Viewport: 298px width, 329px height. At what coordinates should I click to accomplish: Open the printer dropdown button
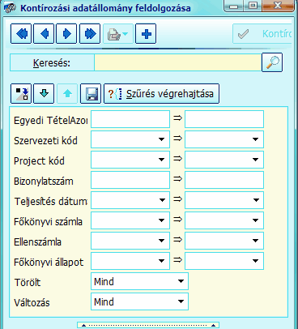[118, 34]
